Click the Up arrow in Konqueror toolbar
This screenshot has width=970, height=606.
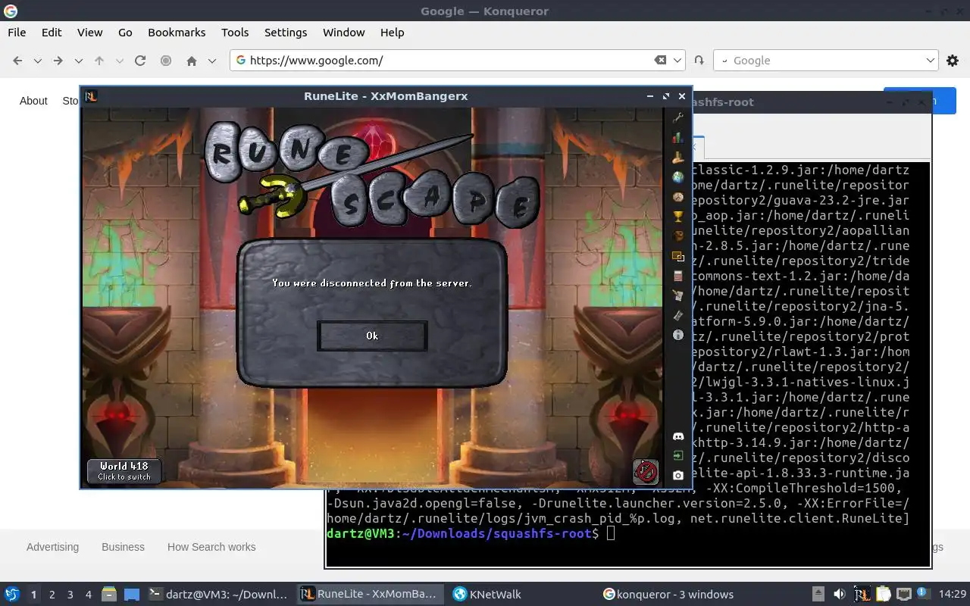tap(99, 61)
